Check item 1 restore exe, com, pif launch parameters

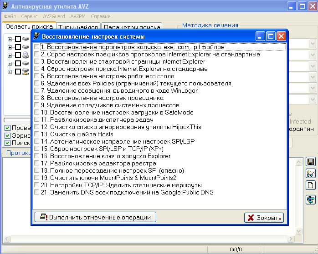(37, 47)
